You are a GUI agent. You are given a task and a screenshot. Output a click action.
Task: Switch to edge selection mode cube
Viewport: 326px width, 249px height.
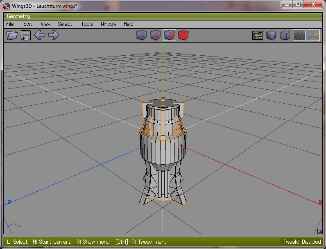coord(155,36)
